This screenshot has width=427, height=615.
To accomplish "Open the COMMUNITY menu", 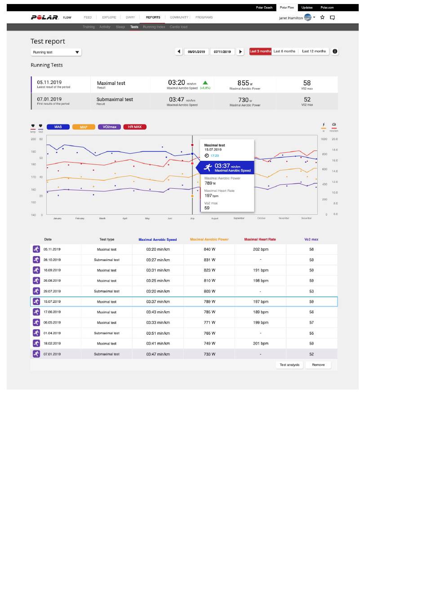I will click(179, 18).
